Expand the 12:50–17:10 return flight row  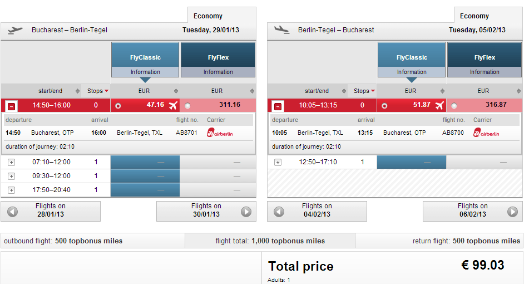click(278, 162)
